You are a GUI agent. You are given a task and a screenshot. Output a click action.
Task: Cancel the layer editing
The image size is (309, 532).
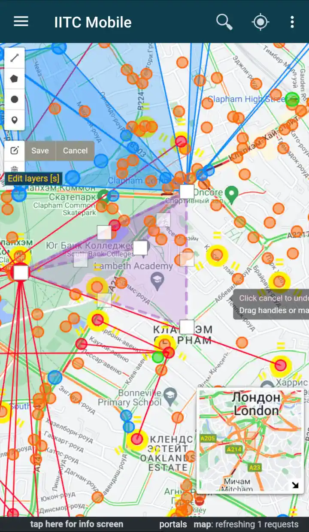[75, 151]
